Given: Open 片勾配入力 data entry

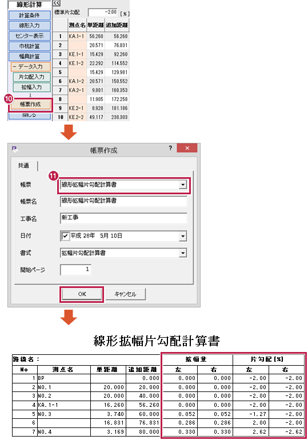Looking at the screenshot, I should coord(31,77).
